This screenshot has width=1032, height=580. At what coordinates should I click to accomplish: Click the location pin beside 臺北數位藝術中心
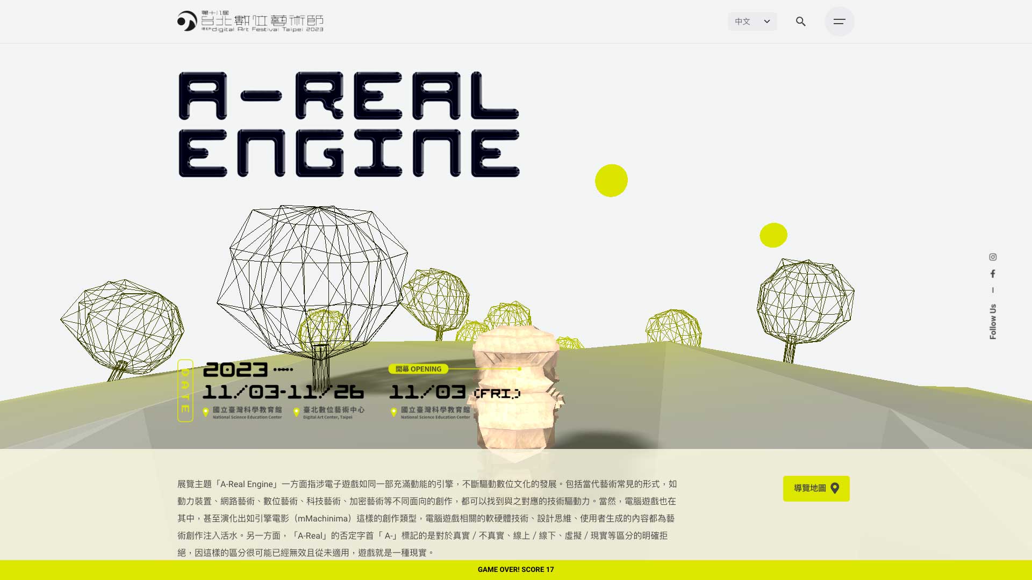point(296,412)
